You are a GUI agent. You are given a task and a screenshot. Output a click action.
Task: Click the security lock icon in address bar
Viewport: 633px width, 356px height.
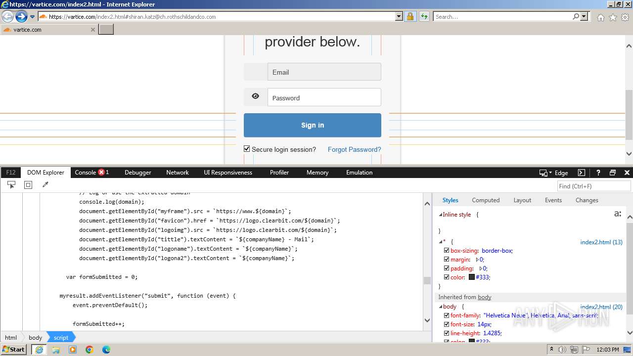[410, 16]
